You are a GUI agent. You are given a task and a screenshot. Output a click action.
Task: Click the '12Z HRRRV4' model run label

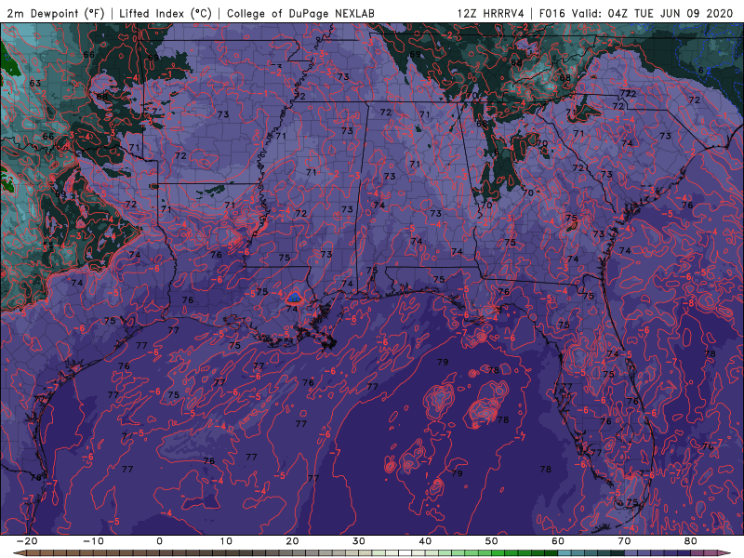coord(491,13)
